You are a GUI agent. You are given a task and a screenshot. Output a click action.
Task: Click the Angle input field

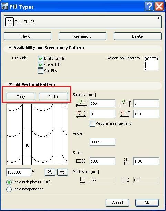(102, 142)
